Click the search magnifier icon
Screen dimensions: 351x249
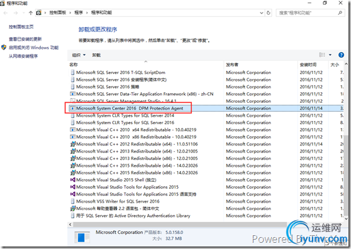[340, 13]
